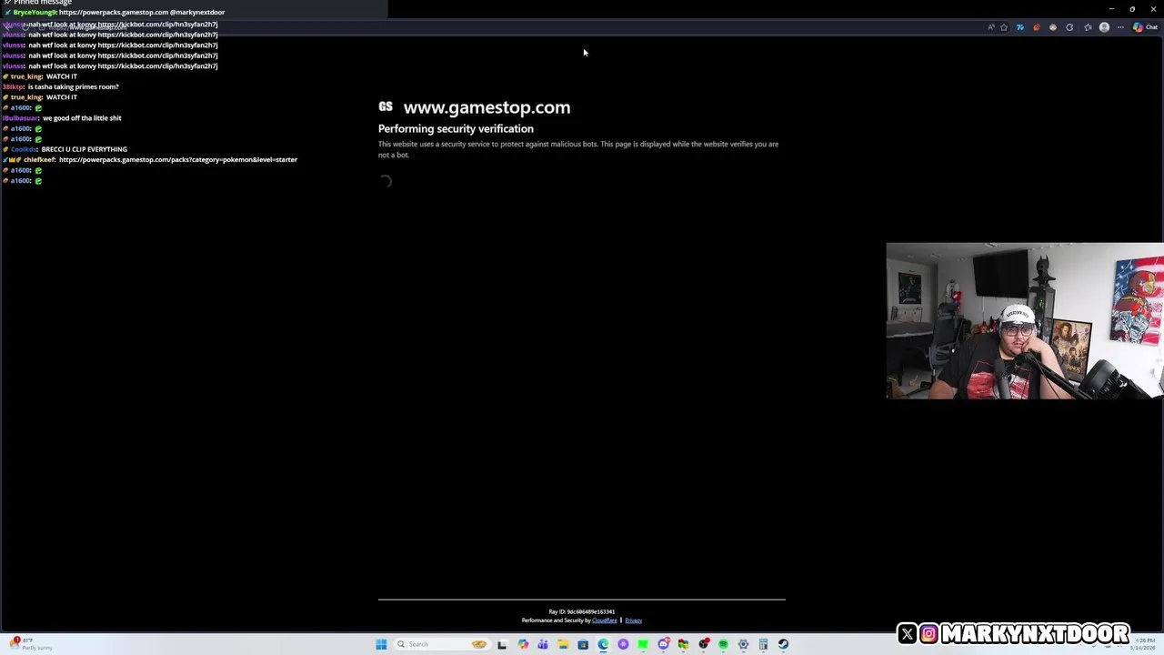This screenshot has height=655, width=1164.
Task: Open OBS Studio taskbar icon with red dot
Action: pyautogui.click(x=704, y=644)
